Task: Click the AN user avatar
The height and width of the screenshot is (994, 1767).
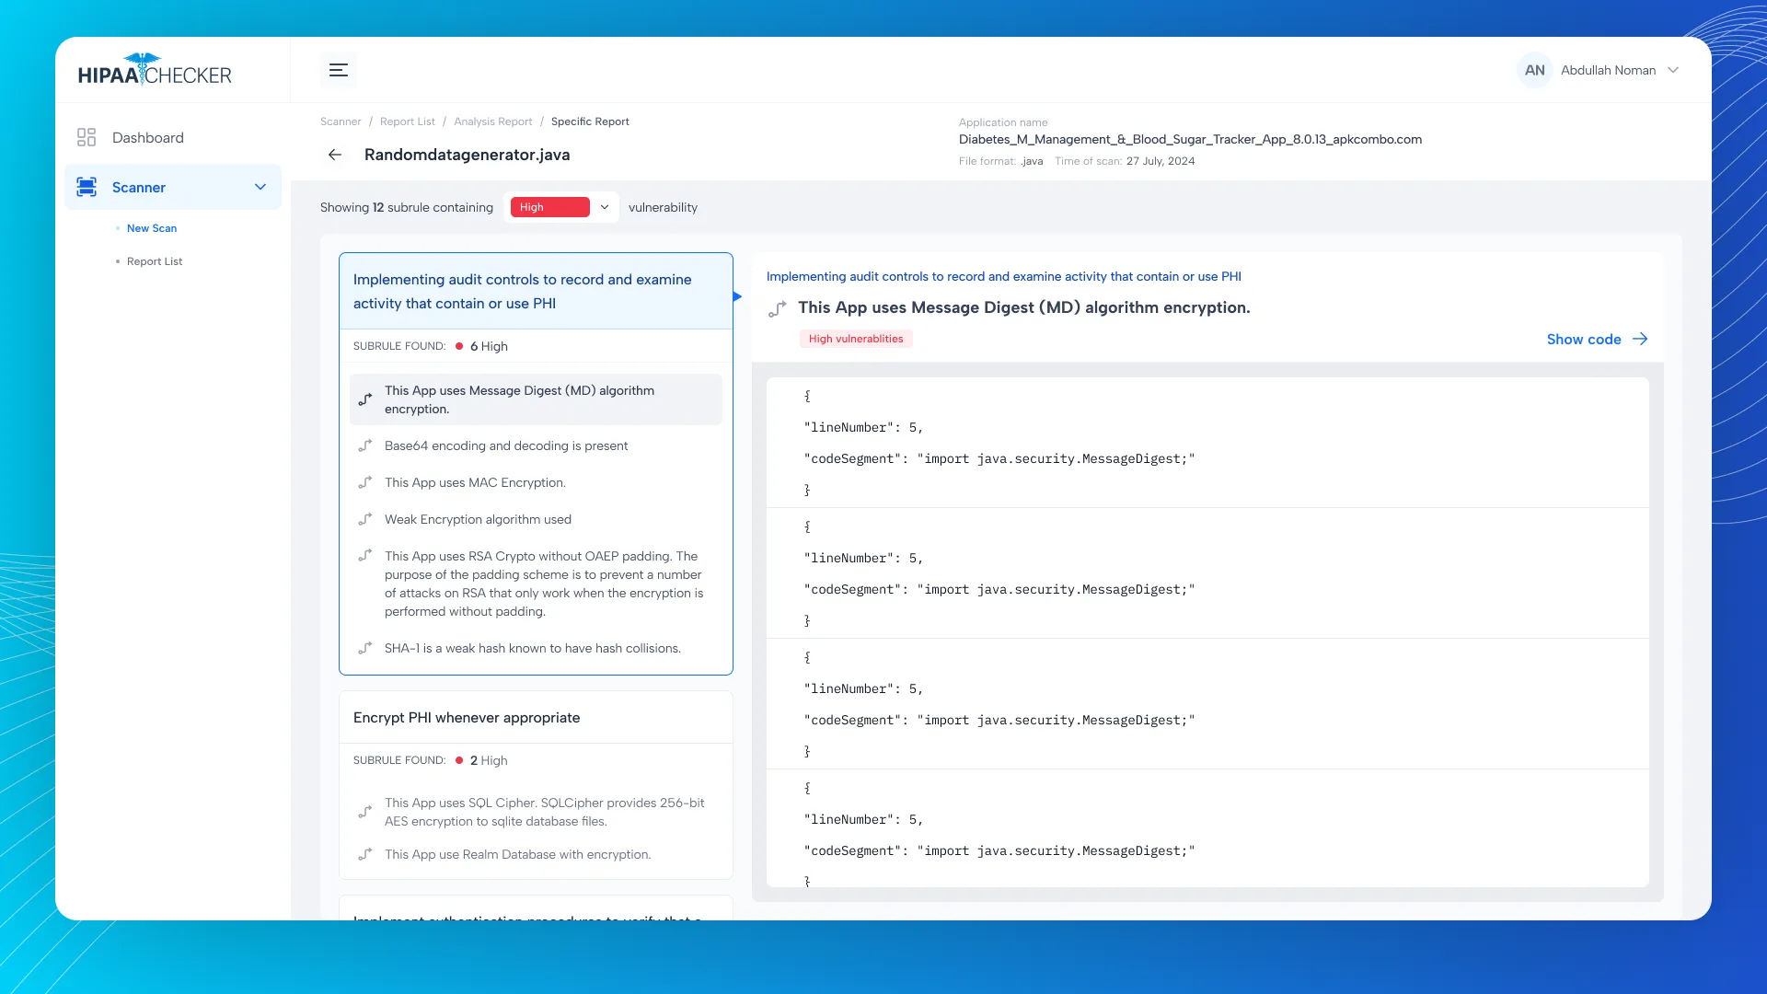Action: coord(1534,70)
